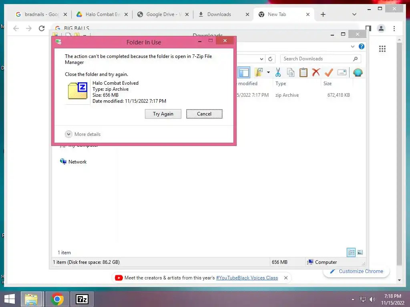Reload the page in Chrome
This screenshot has width=410, height=307.
(42, 28)
